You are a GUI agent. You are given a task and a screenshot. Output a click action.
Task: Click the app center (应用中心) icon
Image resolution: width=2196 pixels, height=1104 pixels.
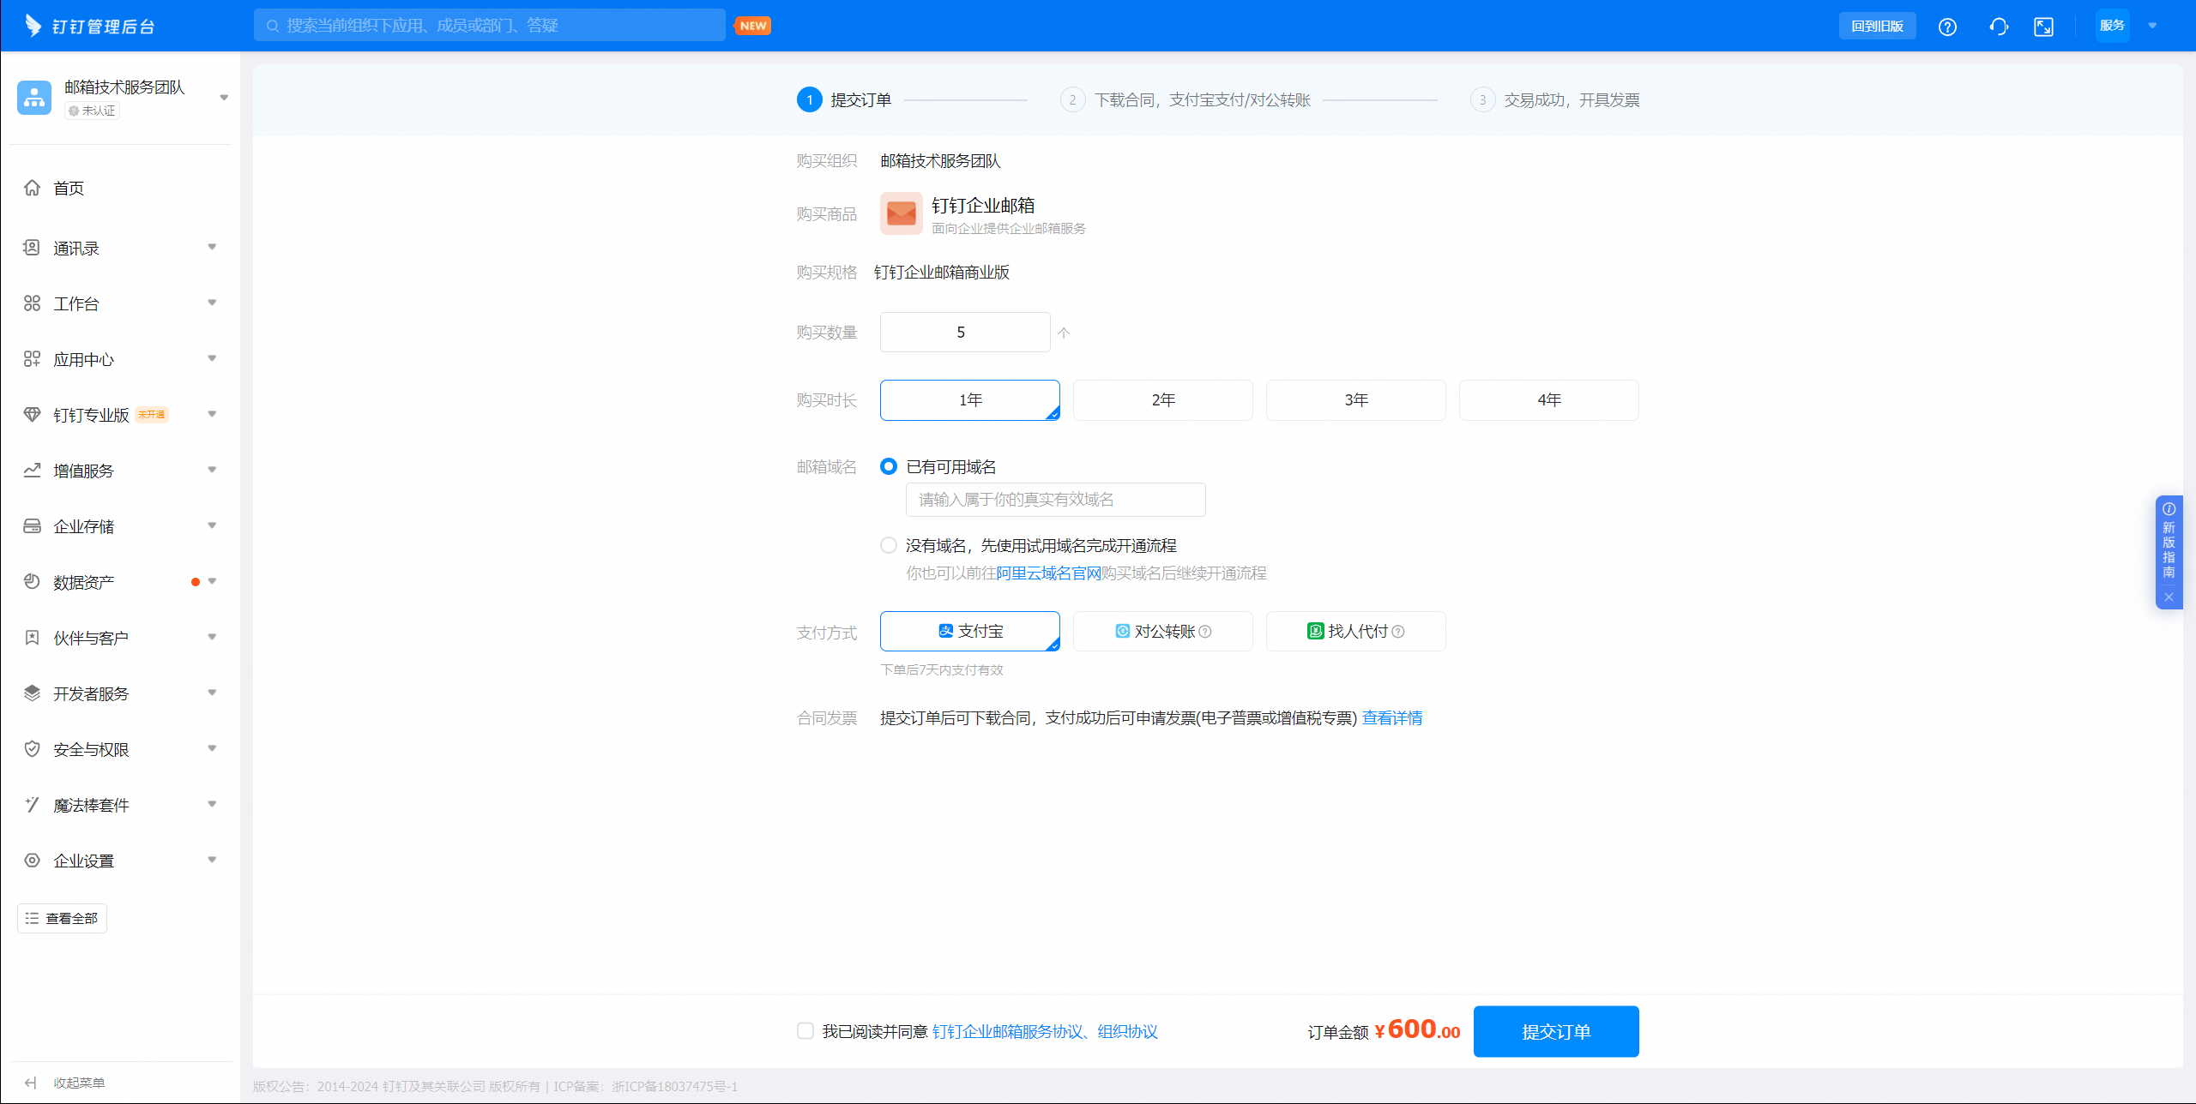(x=32, y=359)
